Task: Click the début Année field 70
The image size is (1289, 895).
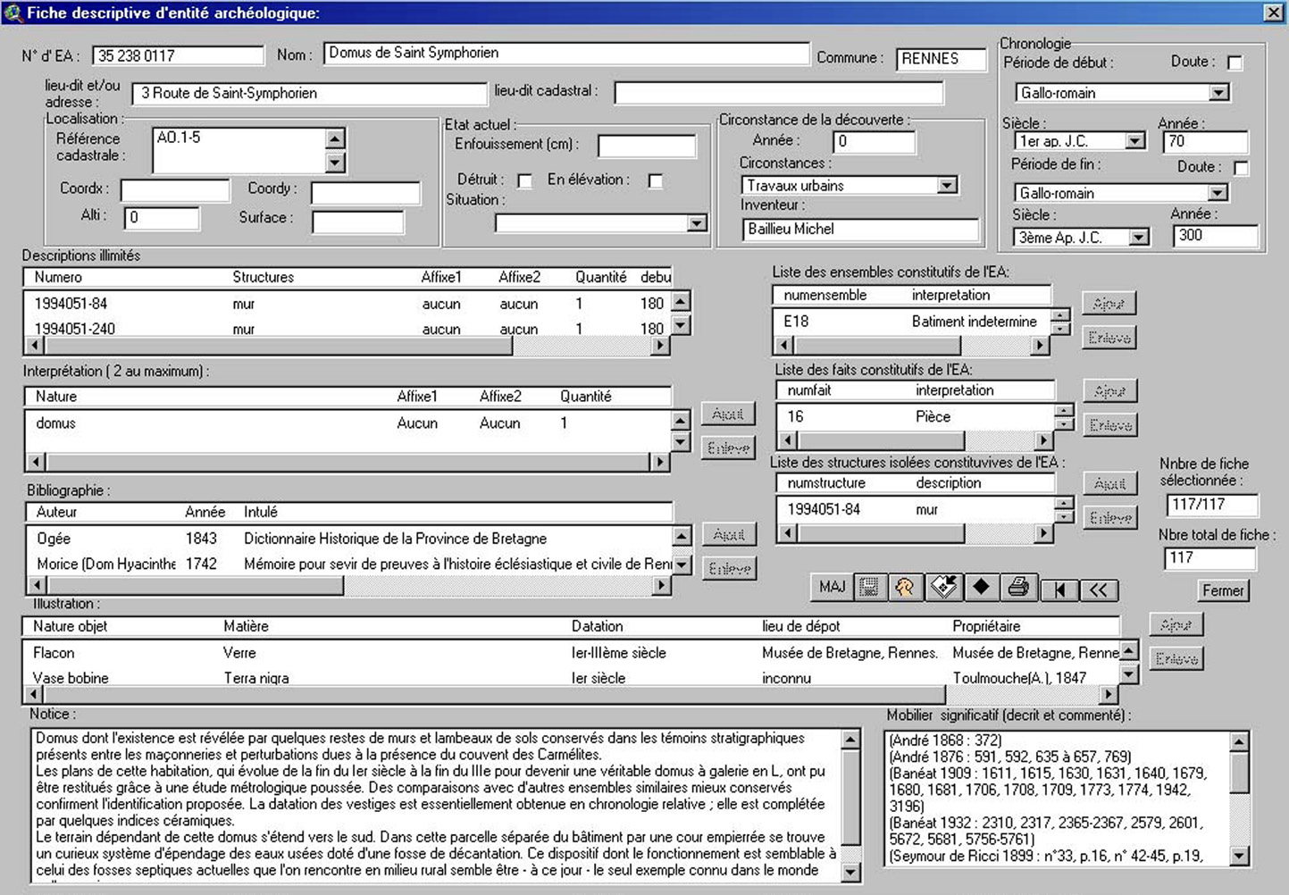Action: pos(1206,141)
